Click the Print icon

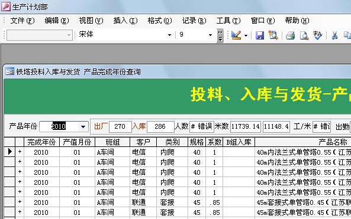tap(291, 35)
